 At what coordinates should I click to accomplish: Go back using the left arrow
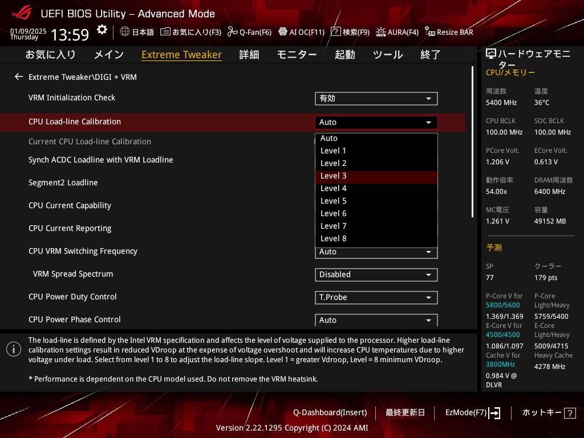pos(19,76)
